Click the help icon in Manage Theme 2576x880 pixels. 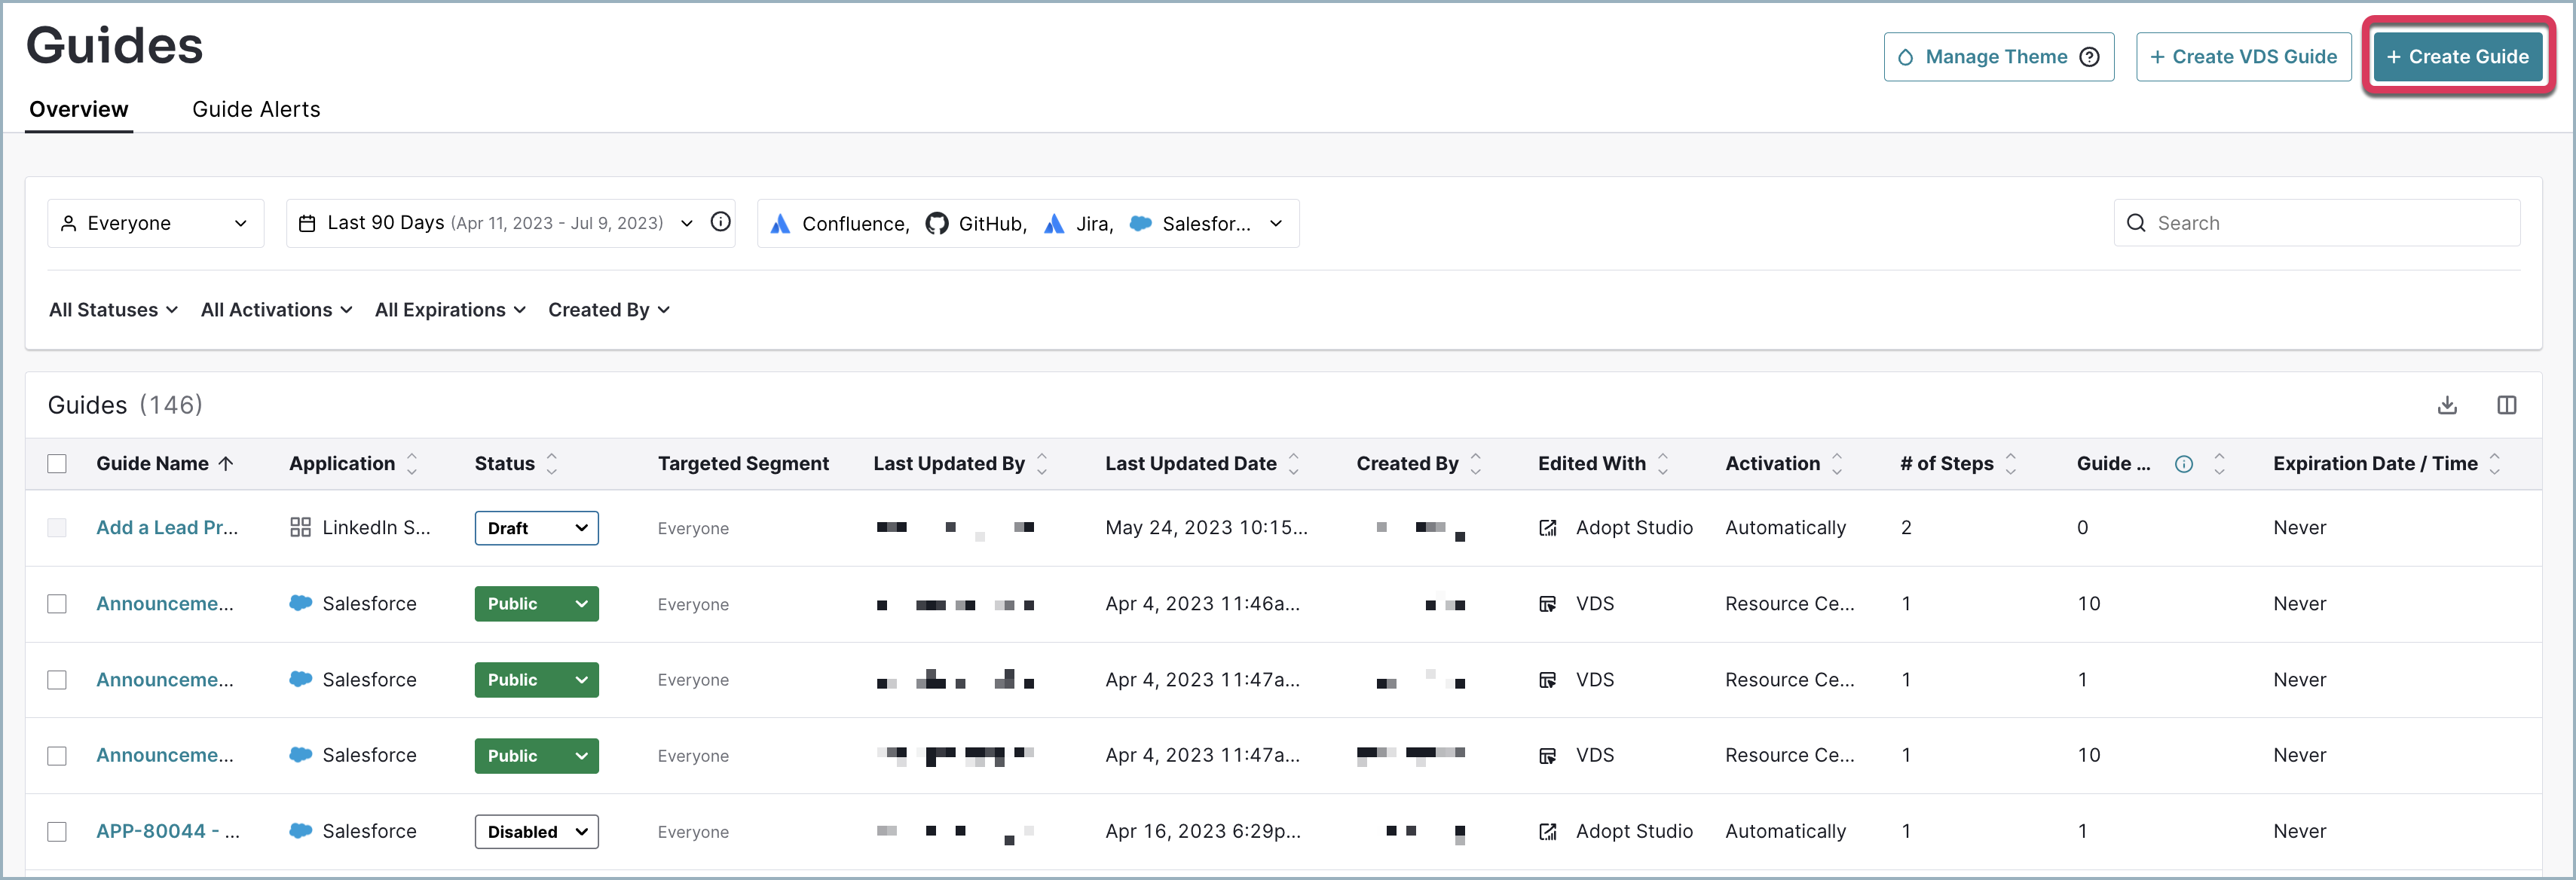click(x=2089, y=57)
